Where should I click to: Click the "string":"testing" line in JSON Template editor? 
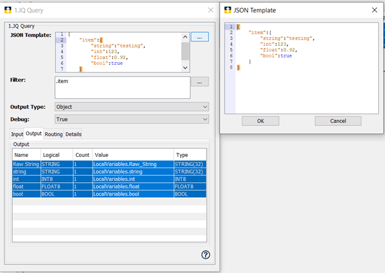[288, 38]
